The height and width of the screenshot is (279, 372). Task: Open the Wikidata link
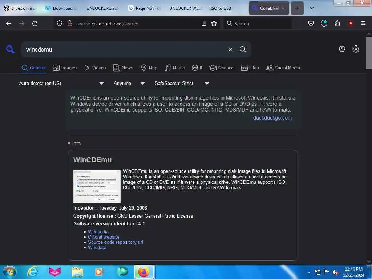97,247
